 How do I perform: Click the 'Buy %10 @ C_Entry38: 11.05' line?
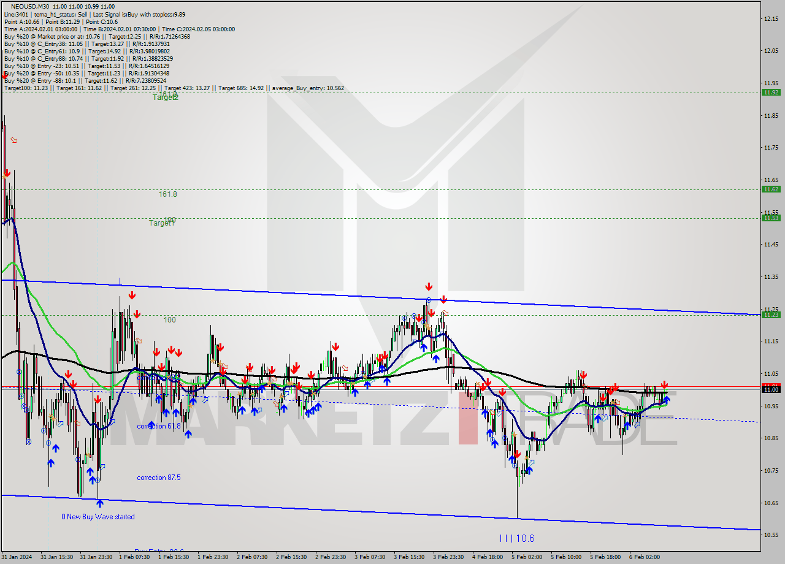(x=87, y=44)
